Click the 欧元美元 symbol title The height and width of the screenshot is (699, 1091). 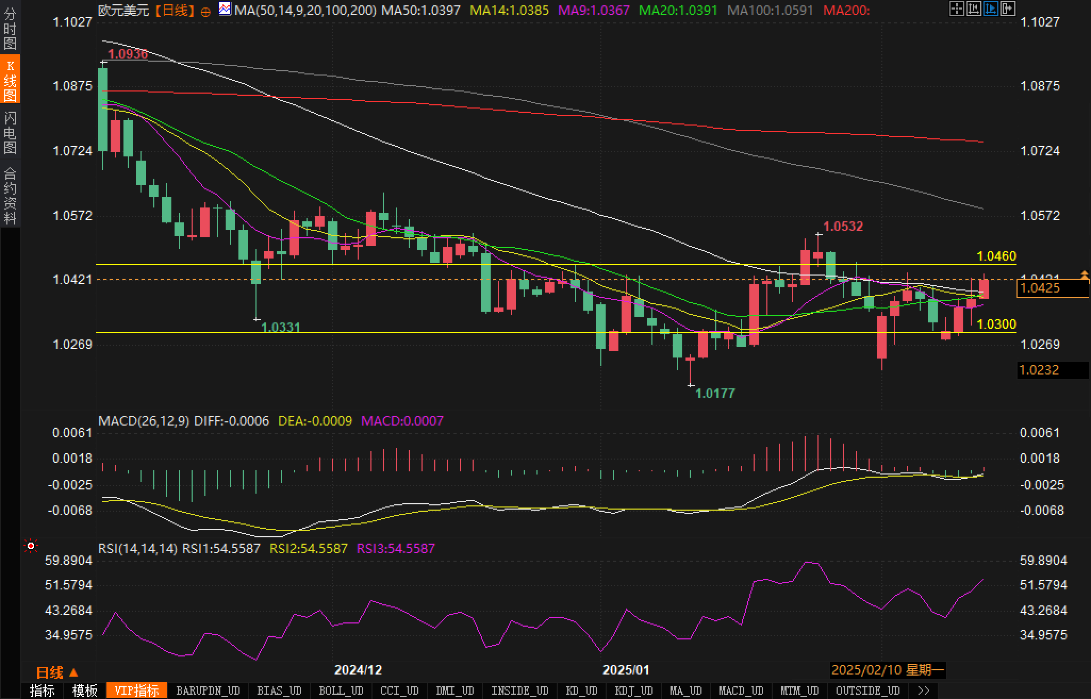[123, 10]
